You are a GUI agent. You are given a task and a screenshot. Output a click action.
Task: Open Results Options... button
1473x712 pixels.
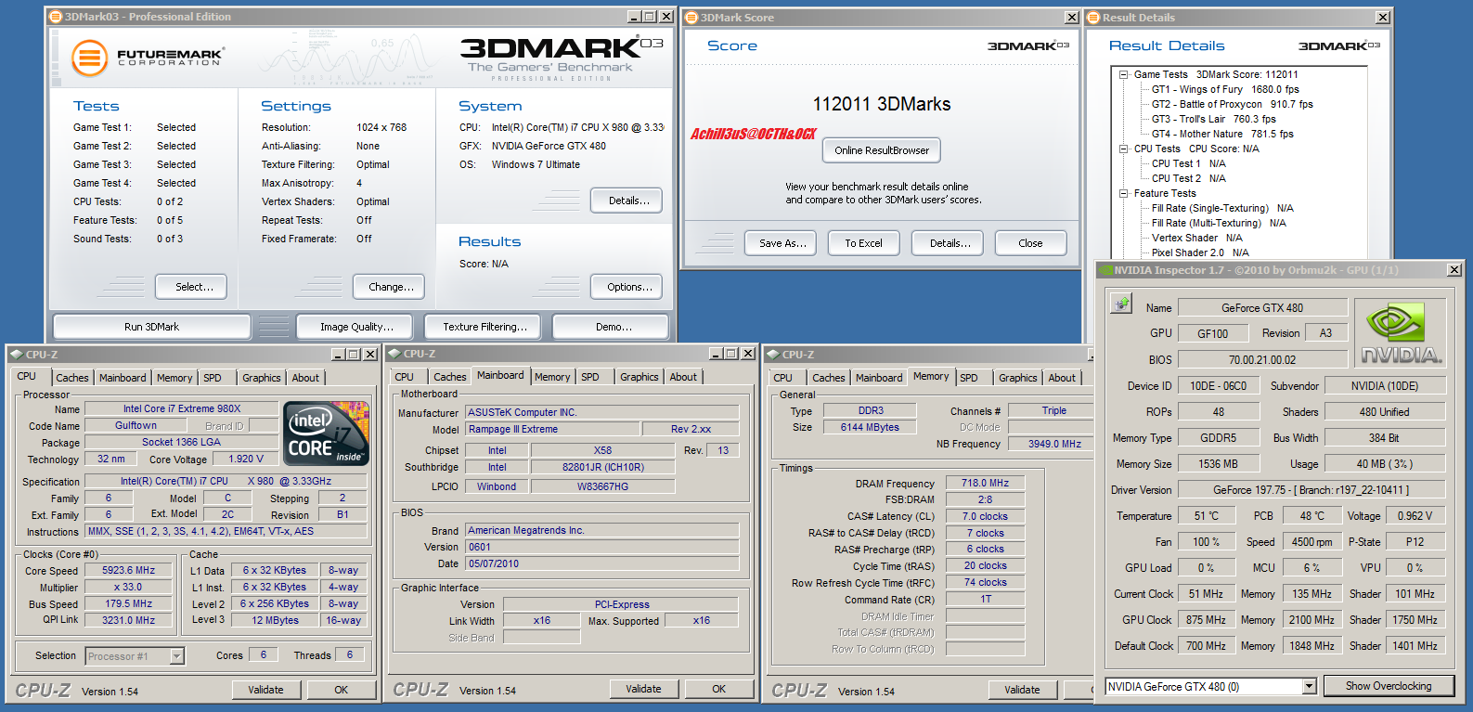coord(627,287)
